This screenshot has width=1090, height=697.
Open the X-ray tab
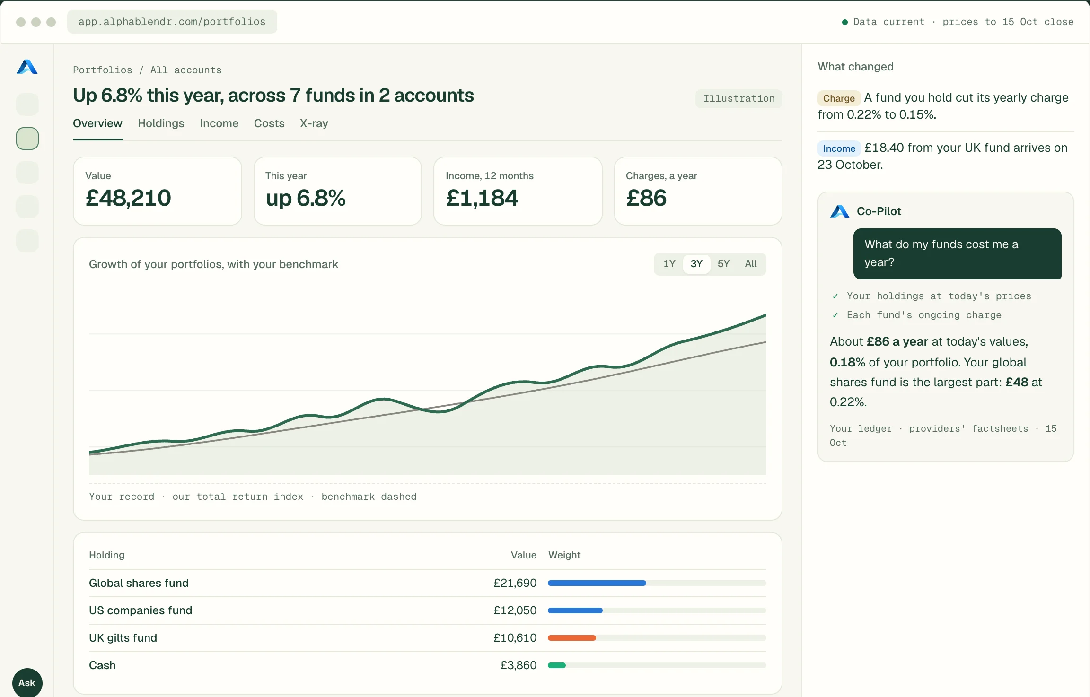pos(314,123)
